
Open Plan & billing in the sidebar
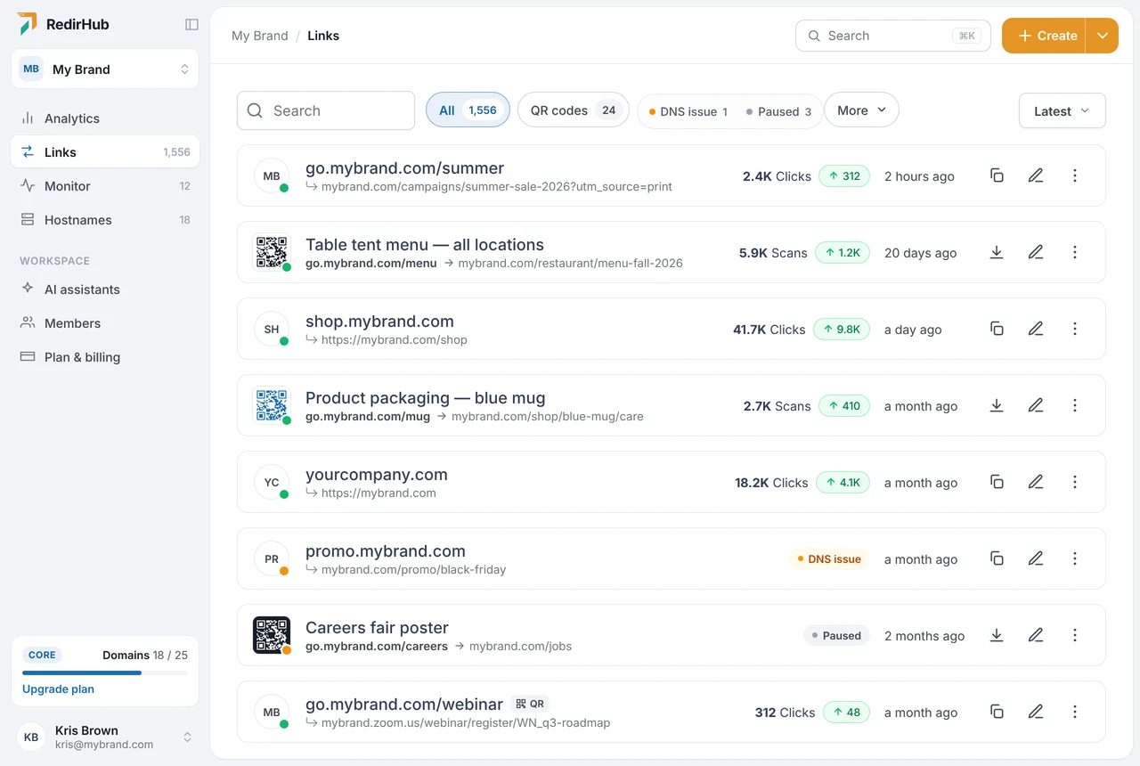(x=105, y=356)
